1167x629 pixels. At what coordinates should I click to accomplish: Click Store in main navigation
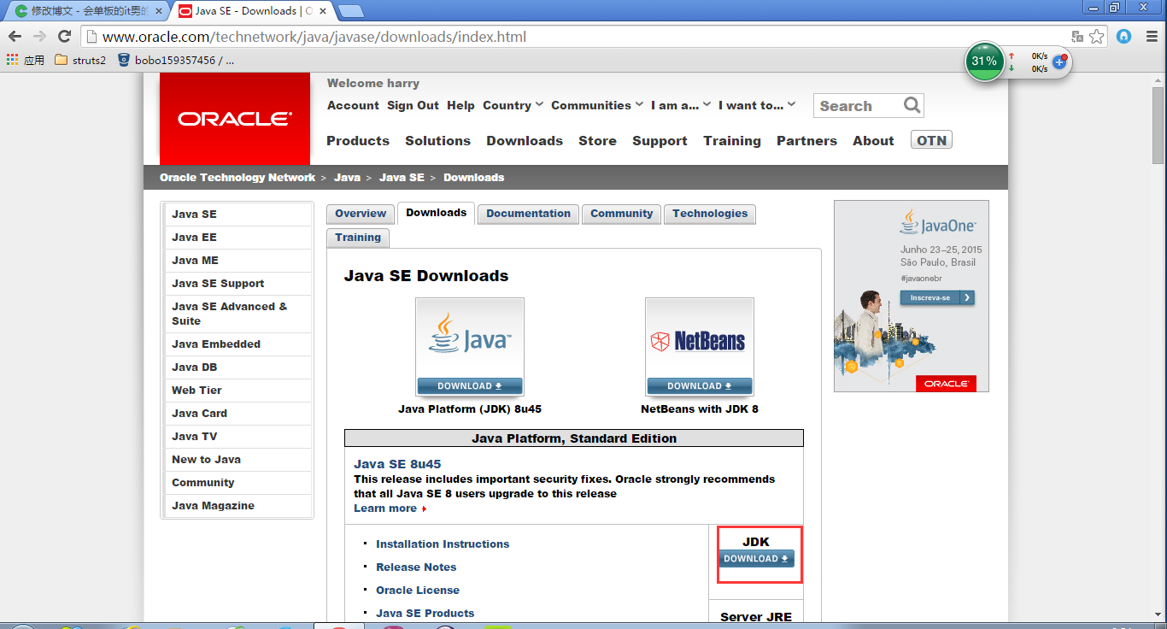tap(597, 141)
